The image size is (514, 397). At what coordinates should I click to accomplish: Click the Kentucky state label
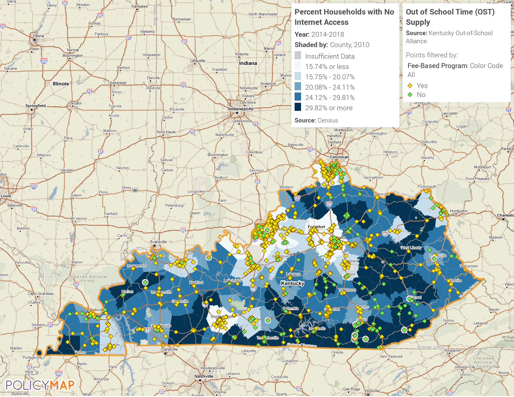pos(293,283)
